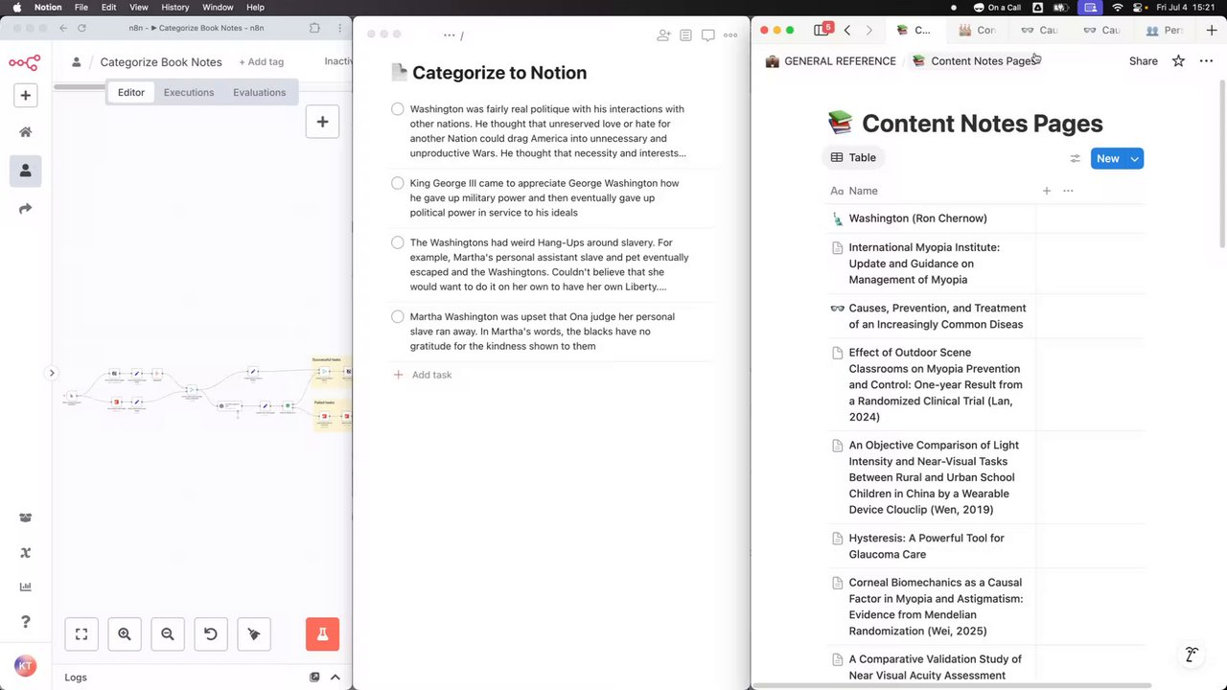
Task: Open comments icon in the task window
Action: pos(708,35)
